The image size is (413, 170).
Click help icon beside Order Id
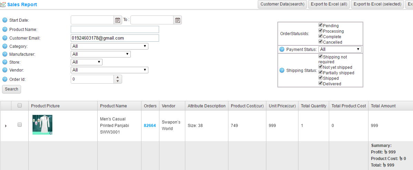click(5, 79)
